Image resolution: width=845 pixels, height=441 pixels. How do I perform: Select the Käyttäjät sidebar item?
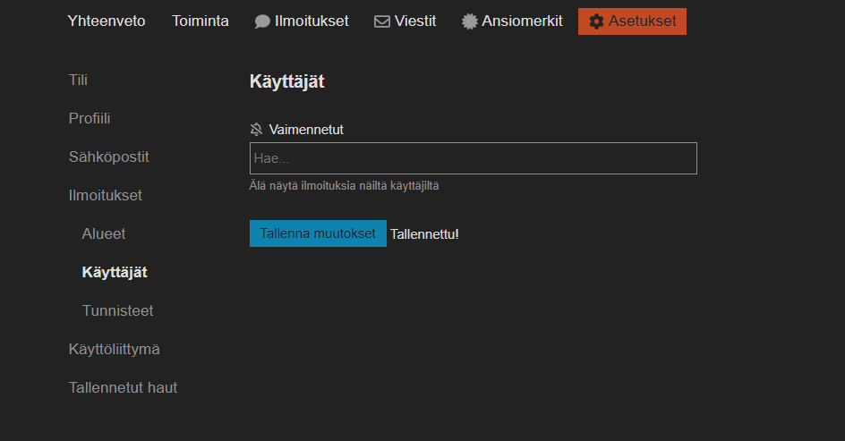click(x=115, y=272)
